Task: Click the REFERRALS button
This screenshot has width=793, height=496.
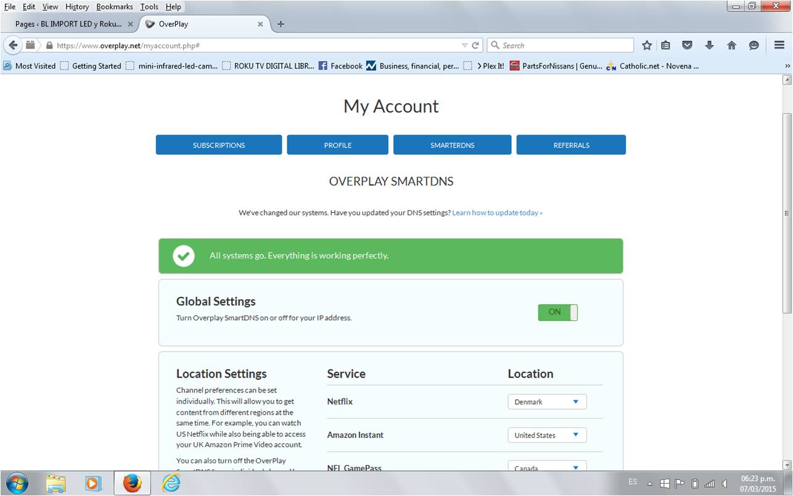Action: 571,145
